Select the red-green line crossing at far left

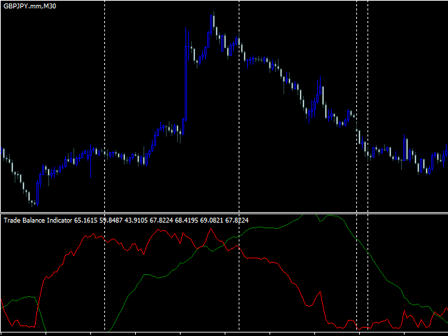(38, 305)
